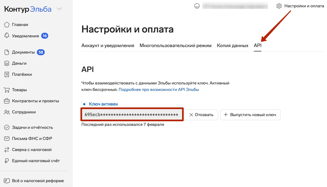
Task: Click the people icon beside Сотрудники
Action: tap(7, 112)
